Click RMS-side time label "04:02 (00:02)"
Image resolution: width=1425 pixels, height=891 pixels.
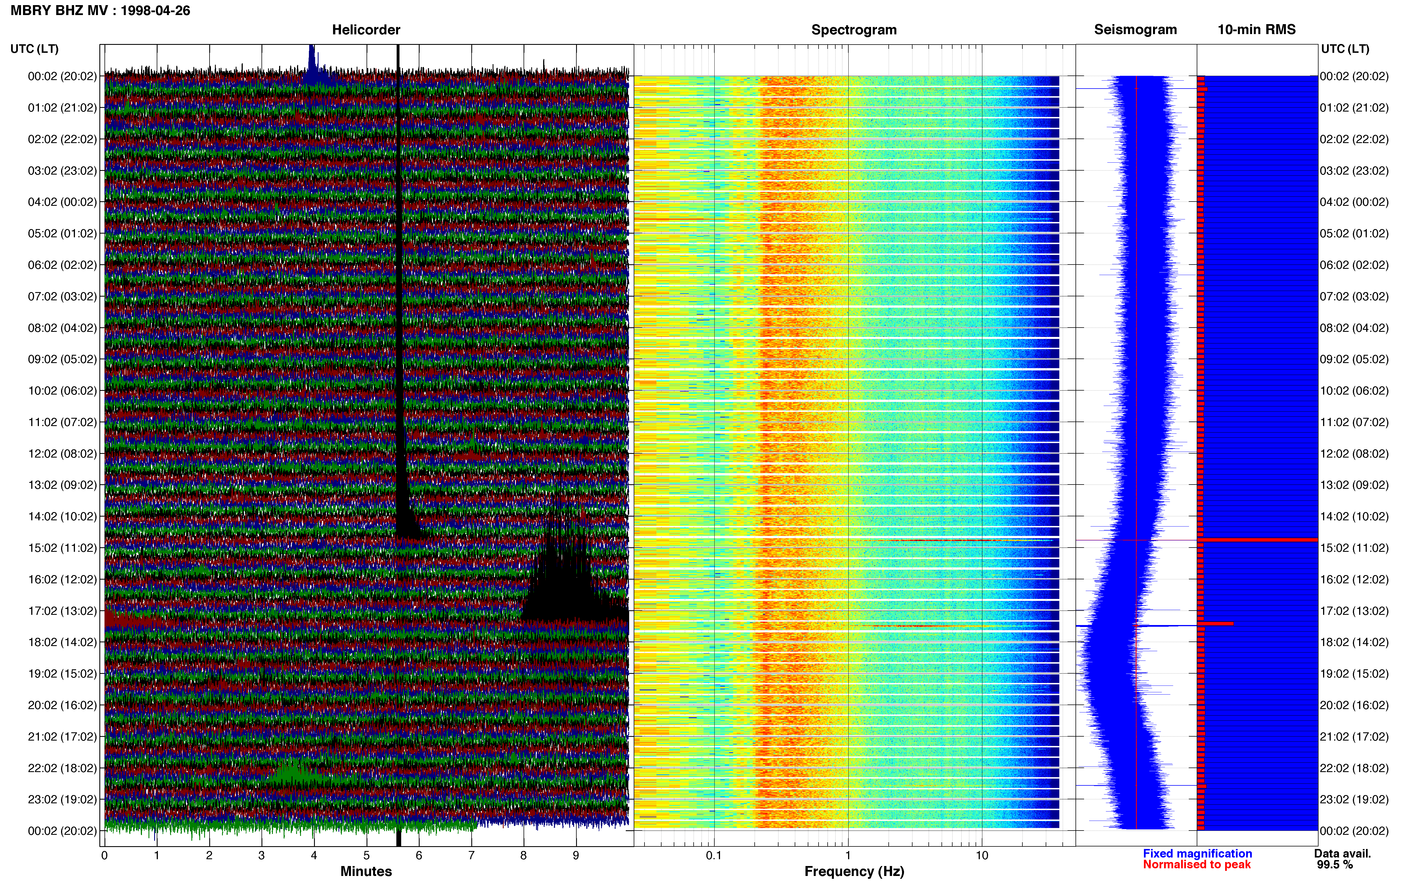click(x=1354, y=202)
